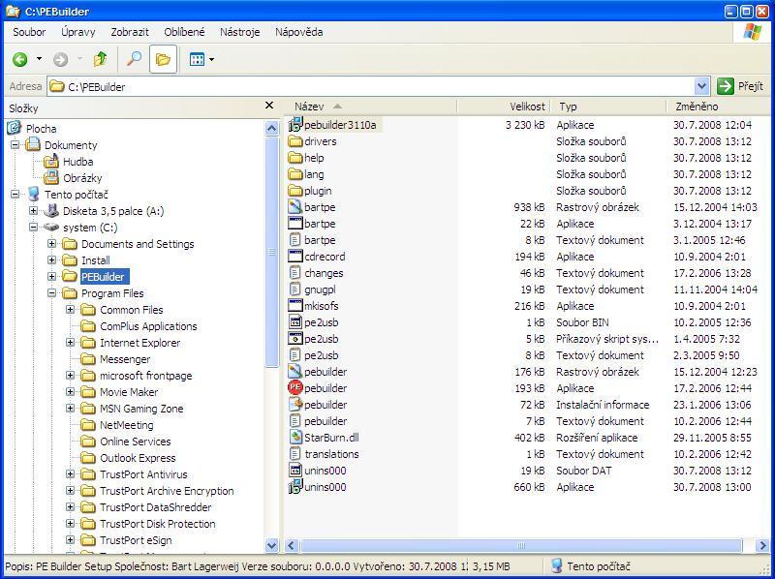
Task: Sort by the Změněno column header
Action: pos(717,107)
